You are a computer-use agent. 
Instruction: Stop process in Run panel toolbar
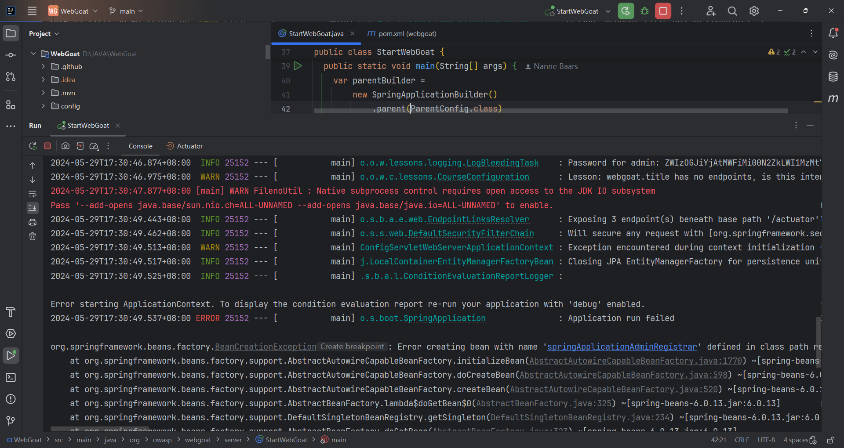pyautogui.click(x=47, y=146)
